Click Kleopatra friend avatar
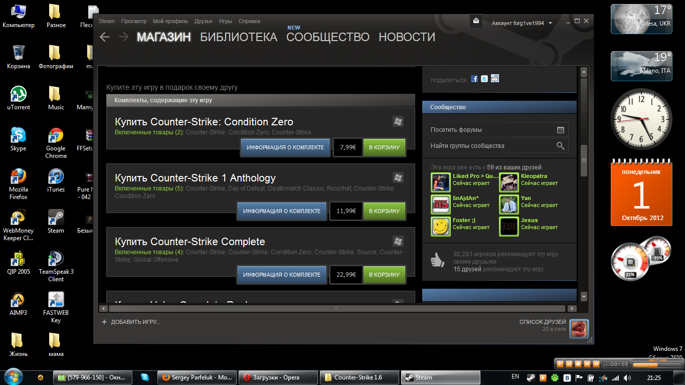The width and height of the screenshot is (685, 385). pos(509,182)
